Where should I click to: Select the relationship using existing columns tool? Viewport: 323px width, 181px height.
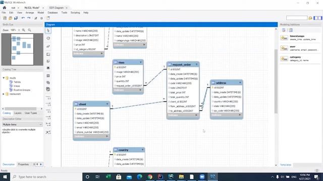pyautogui.click(x=48, y=132)
